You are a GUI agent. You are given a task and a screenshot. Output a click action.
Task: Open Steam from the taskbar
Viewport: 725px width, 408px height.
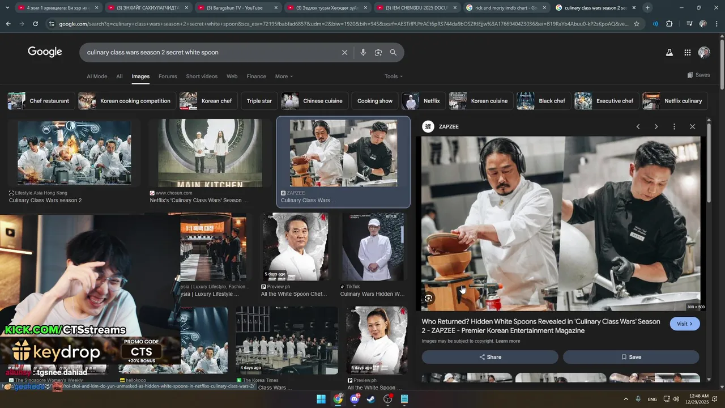coord(371,399)
